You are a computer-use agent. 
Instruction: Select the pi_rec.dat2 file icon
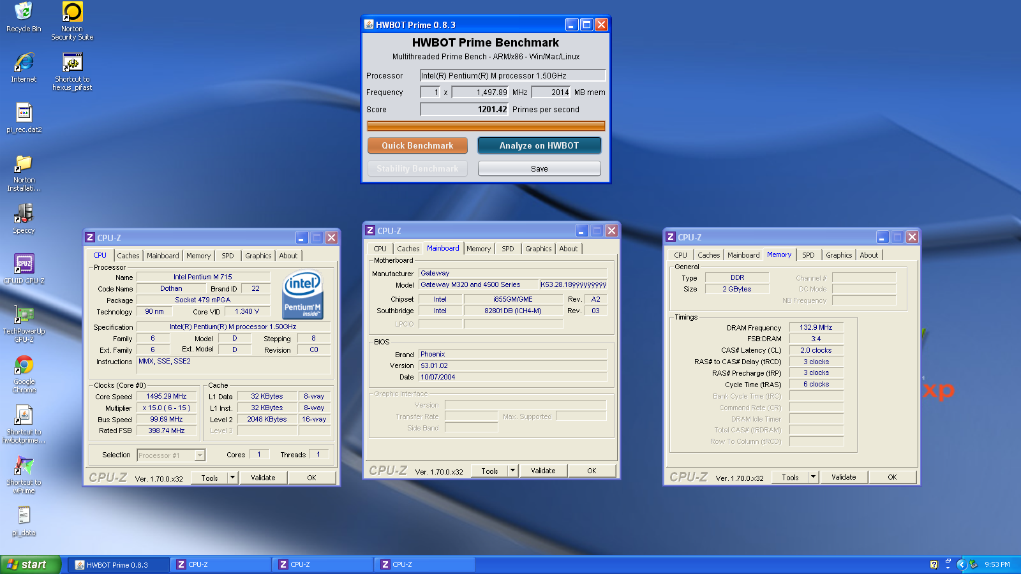[24, 118]
